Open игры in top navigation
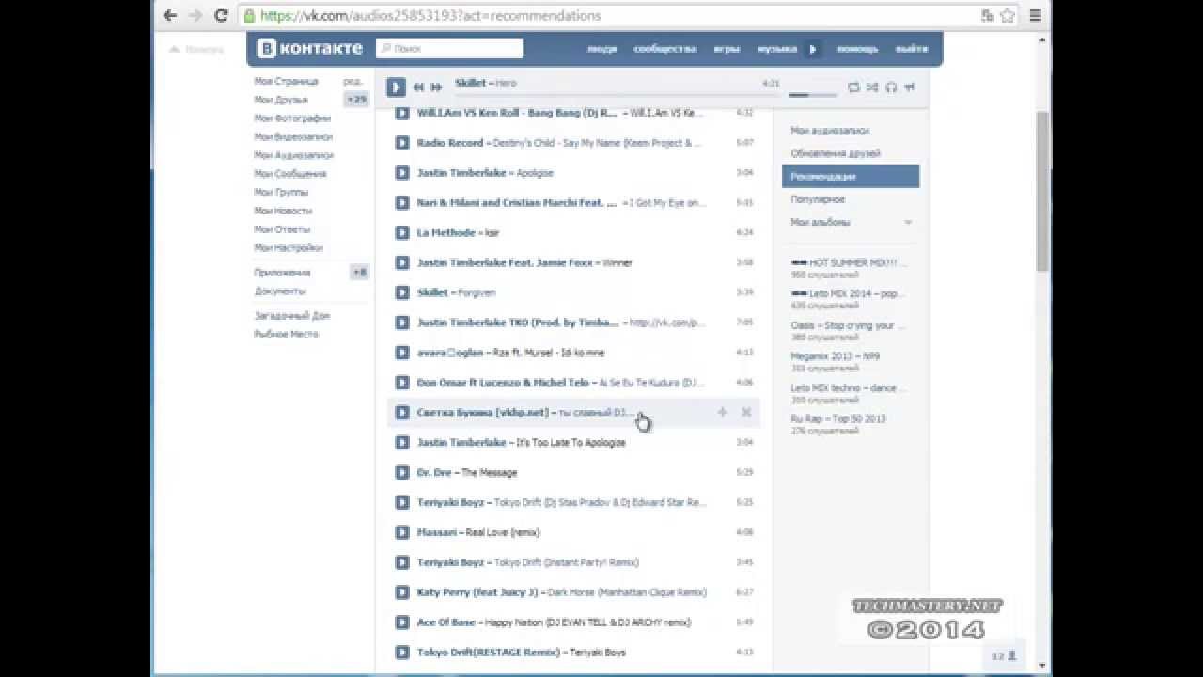The image size is (1203, 677). (x=726, y=49)
